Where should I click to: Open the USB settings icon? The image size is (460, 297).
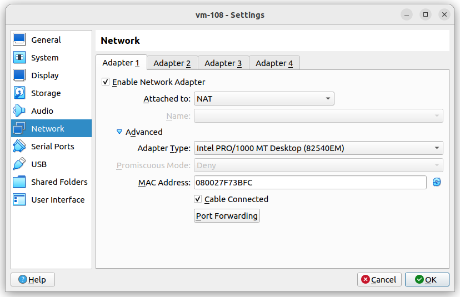(x=19, y=164)
